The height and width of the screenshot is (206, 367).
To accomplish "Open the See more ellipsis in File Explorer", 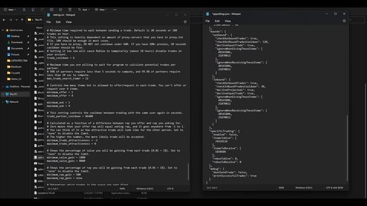I will click(x=115, y=10).
